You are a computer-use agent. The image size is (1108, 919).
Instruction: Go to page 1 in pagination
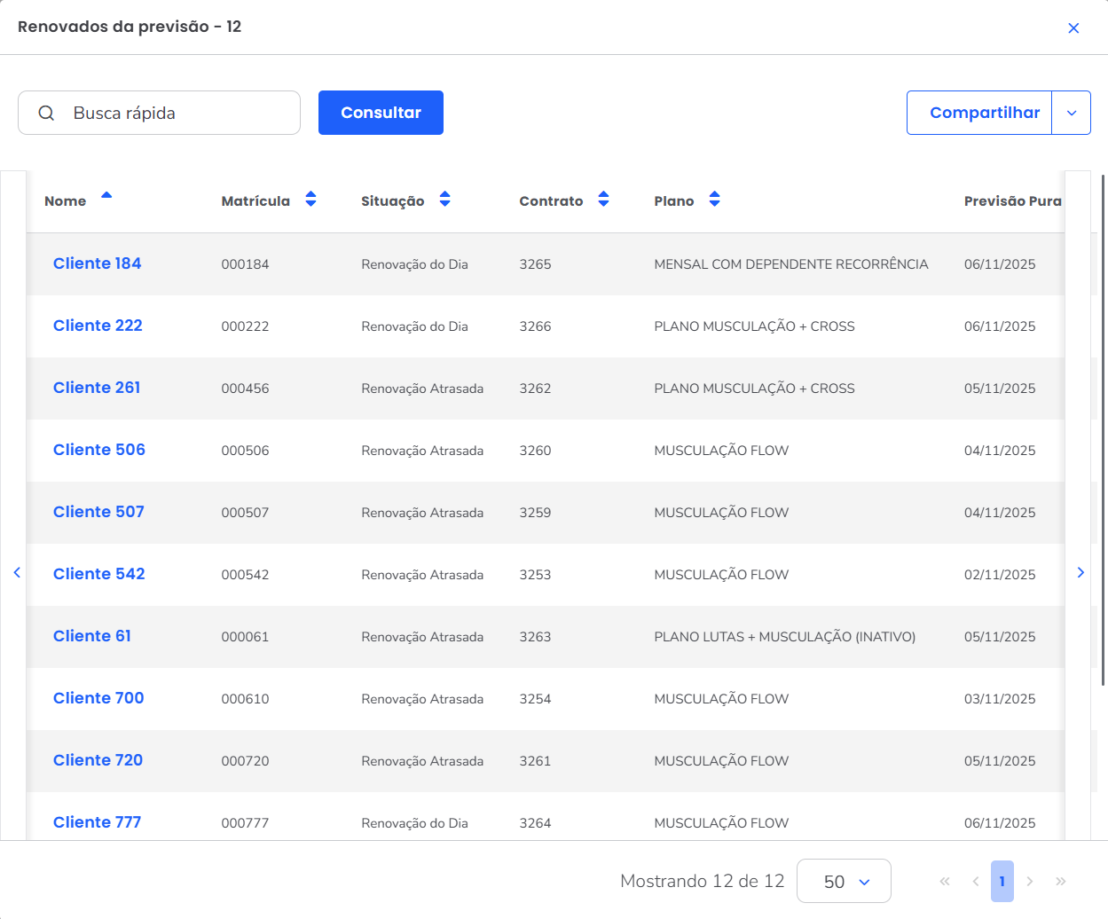[x=1002, y=881]
